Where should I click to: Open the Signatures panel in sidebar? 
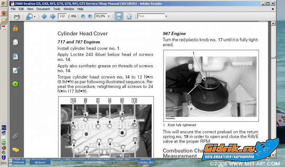[15, 70]
